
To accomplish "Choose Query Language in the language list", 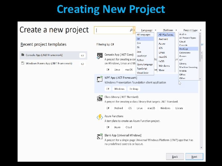I will [x=145, y=64].
